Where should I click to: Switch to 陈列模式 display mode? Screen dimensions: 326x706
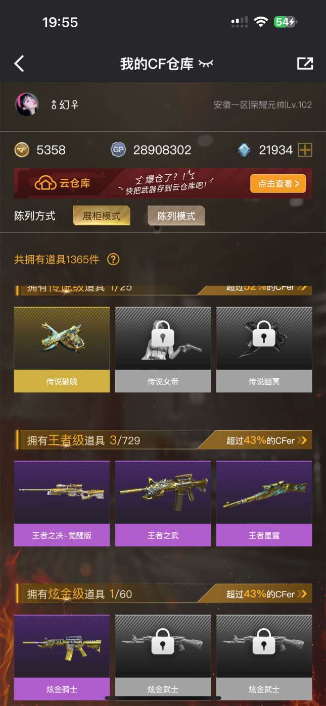176,216
